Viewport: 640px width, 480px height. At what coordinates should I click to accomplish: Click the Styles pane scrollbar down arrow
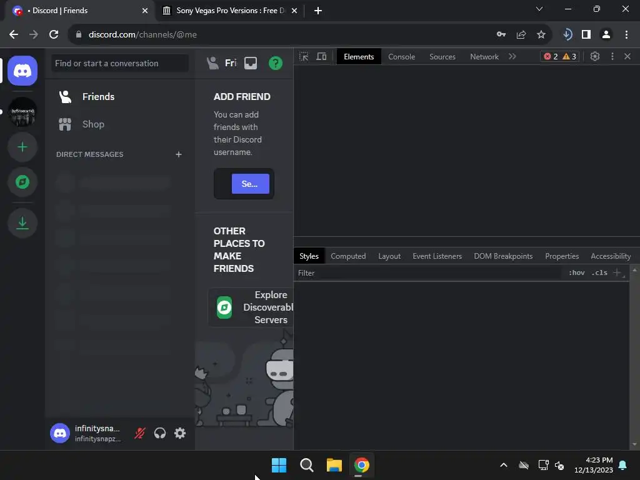coord(634,444)
